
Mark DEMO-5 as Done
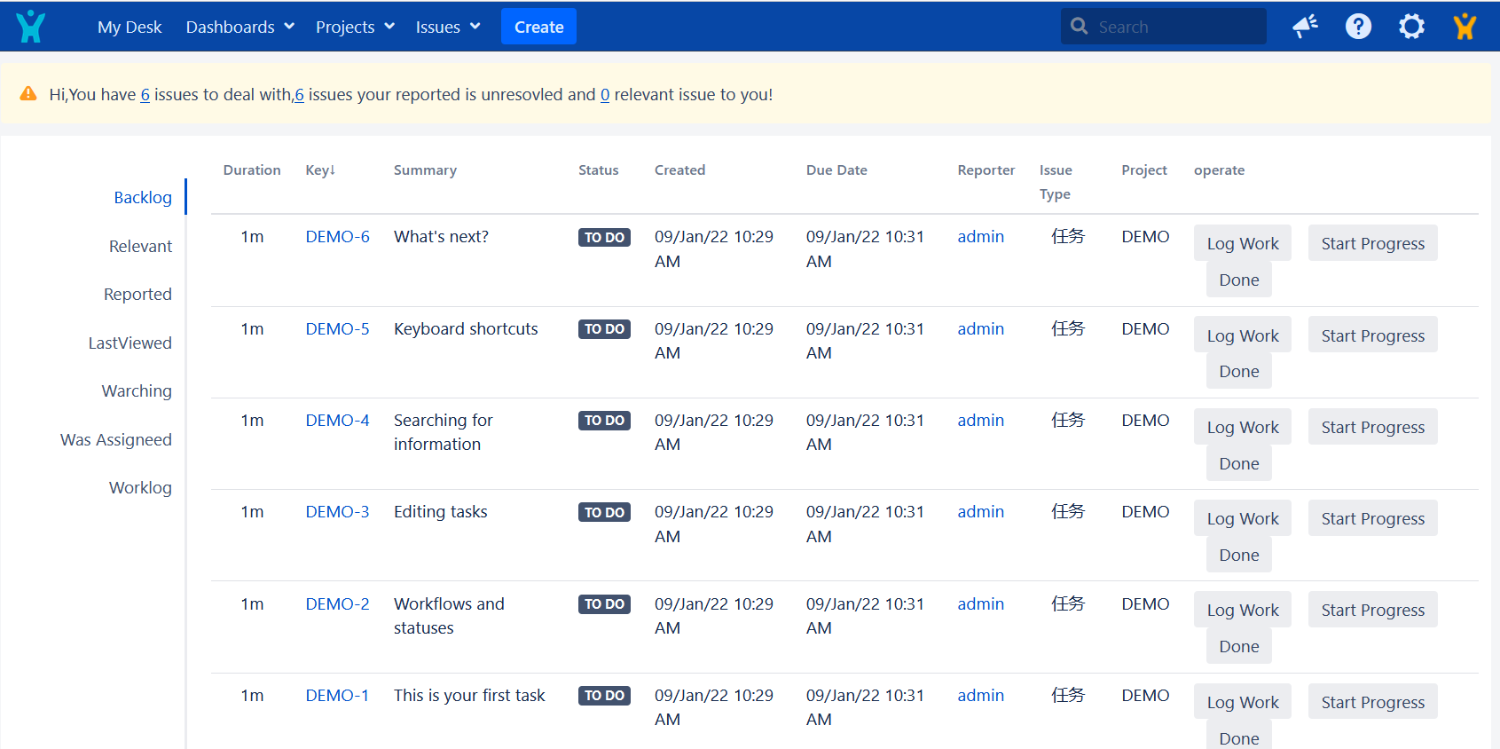pyautogui.click(x=1239, y=371)
